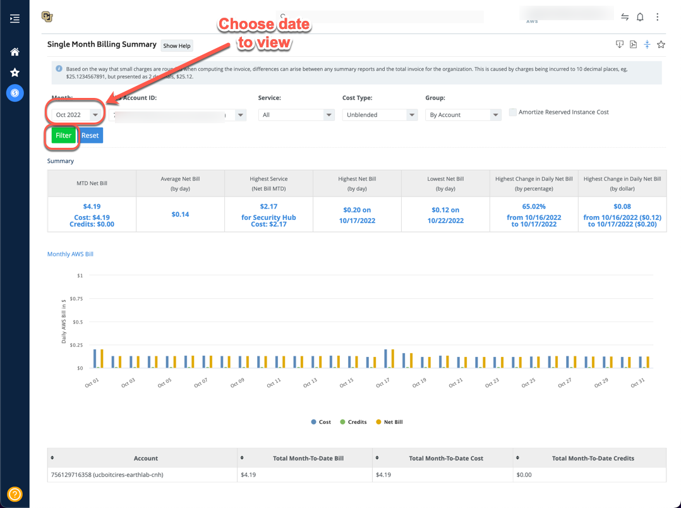
Task: Select the dollar-sign cost icon in the sidebar
Action: pyautogui.click(x=15, y=93)
